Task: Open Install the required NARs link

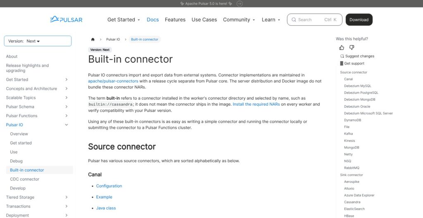Action: 256,104
